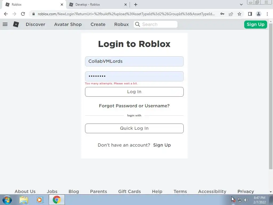This screenshot has height=205, width=273.
Task: Open Help footer link
Action: point(157,191)
